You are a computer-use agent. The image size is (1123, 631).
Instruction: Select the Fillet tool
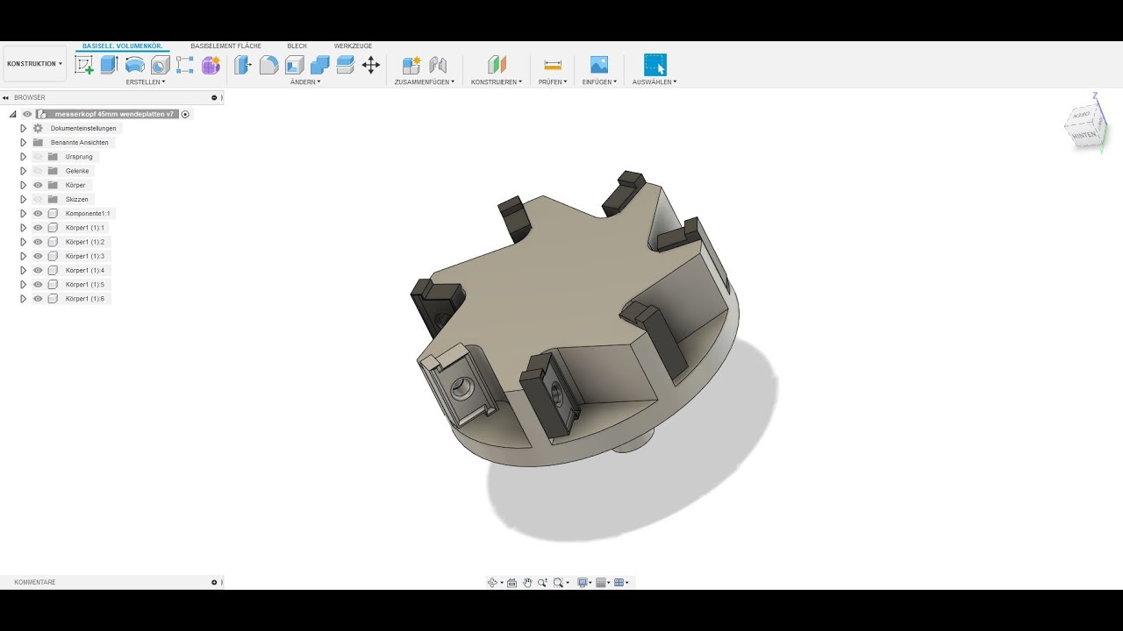pos(268,65)
